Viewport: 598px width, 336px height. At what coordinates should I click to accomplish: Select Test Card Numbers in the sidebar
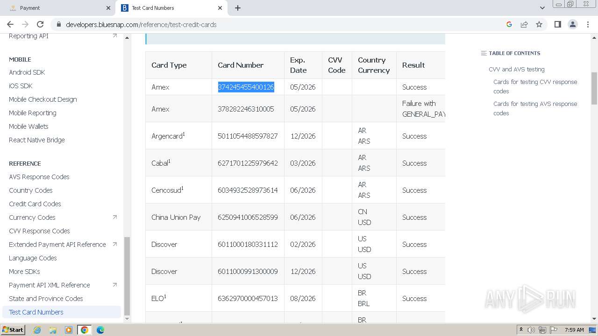pos(62,312)
